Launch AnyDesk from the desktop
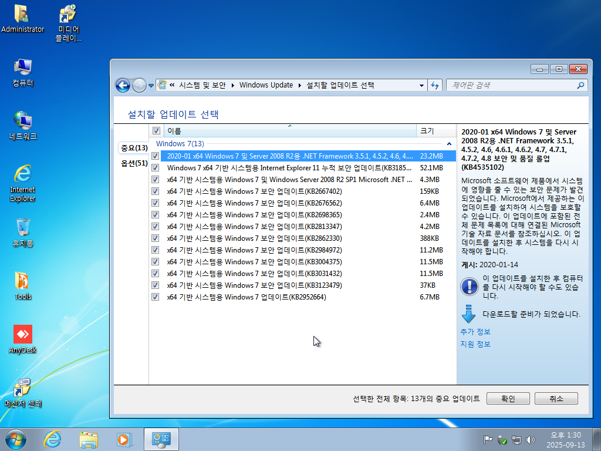The height and width of the screenshot is (451, 601). click(23, 339)
